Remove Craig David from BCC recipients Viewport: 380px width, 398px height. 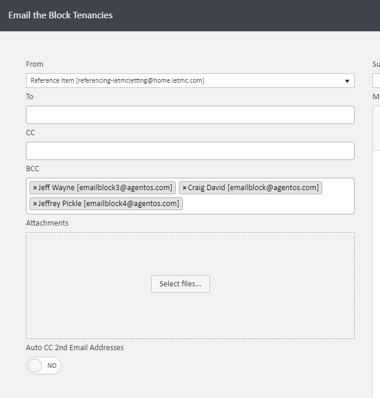pyautogui.click(x=184, y=188)
